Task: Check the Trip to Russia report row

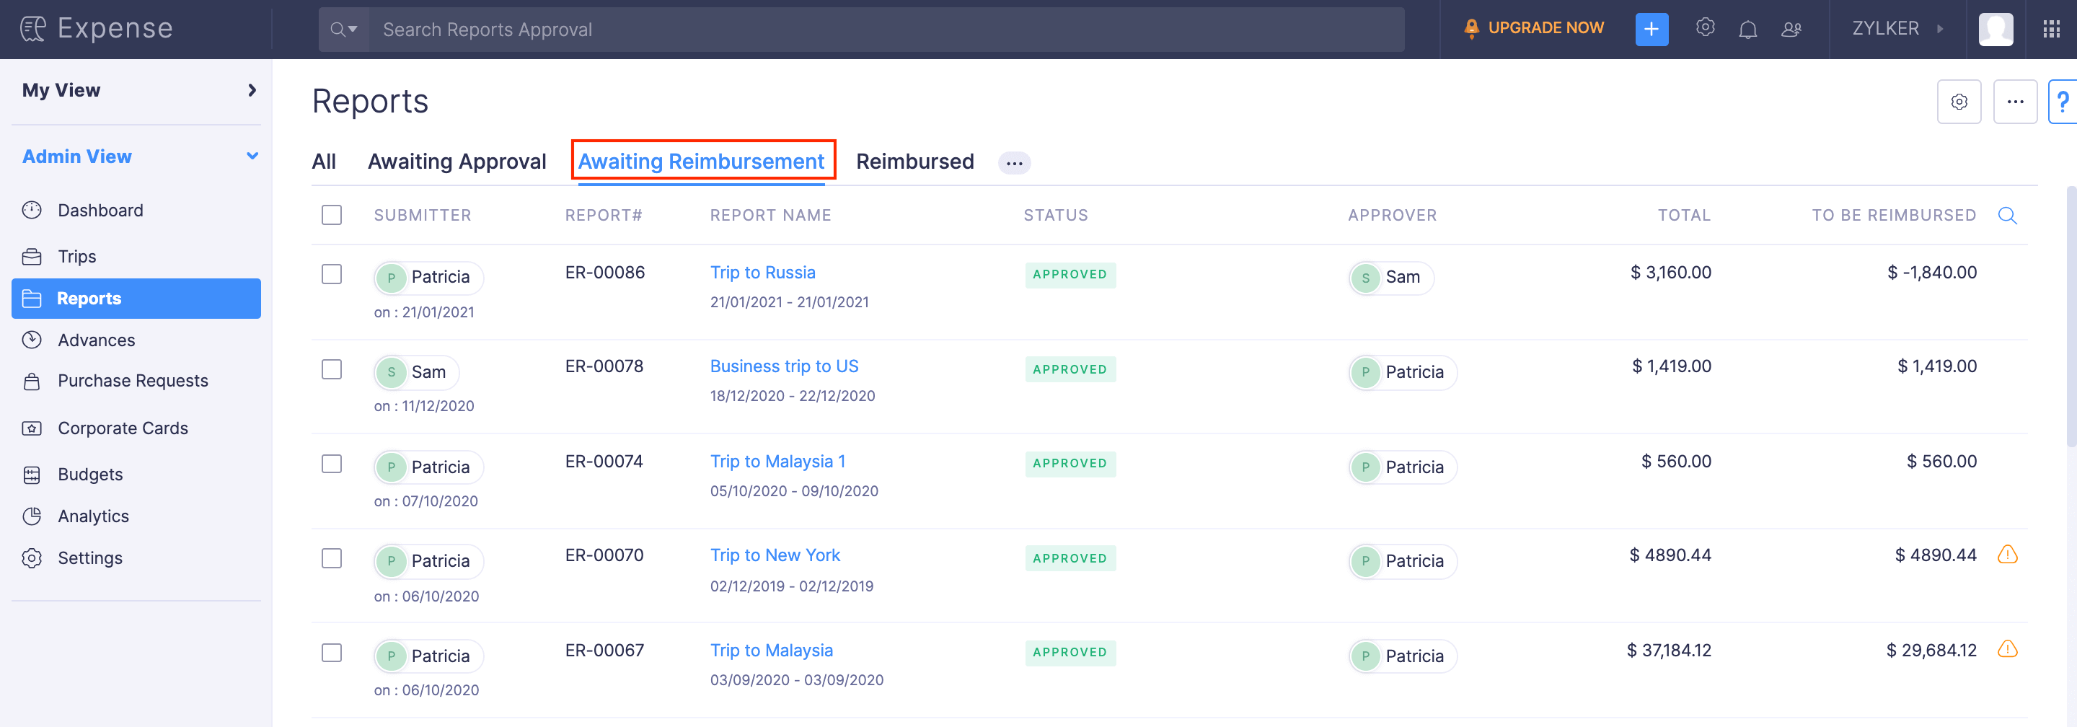Action: [332, 274]
